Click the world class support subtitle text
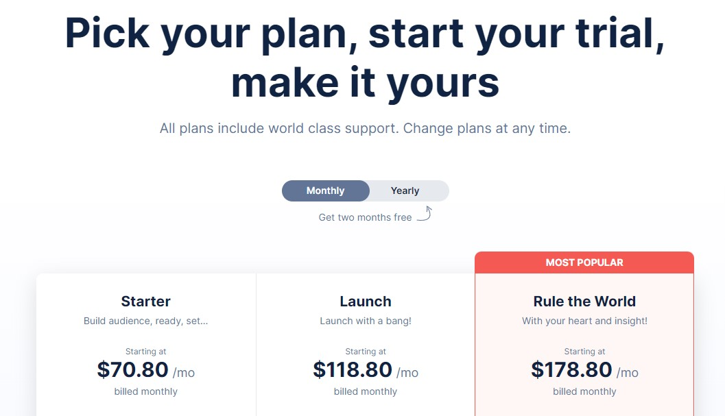This screenshot has height=416, width=725. (x=365, y=128)
